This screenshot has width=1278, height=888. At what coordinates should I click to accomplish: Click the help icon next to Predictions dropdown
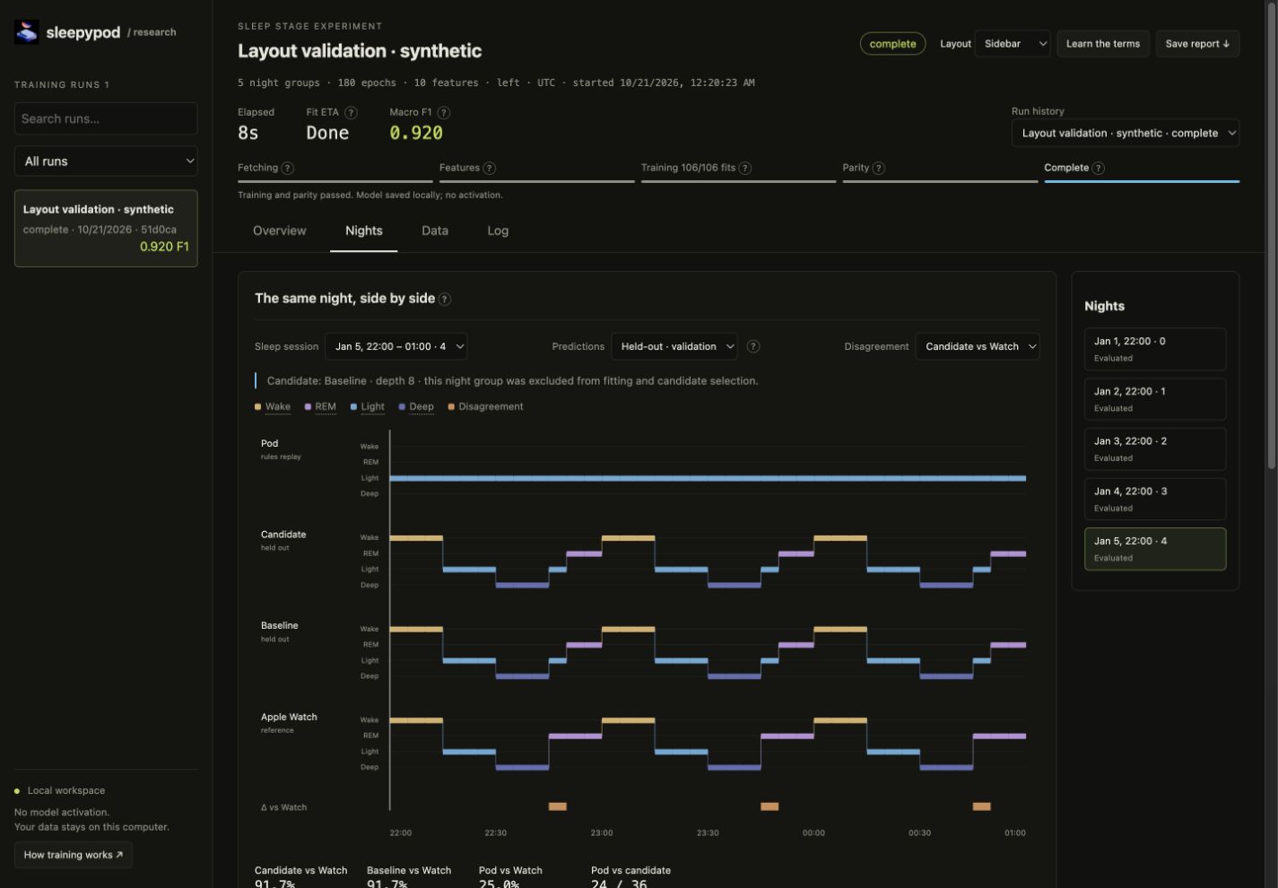[753, 346]
